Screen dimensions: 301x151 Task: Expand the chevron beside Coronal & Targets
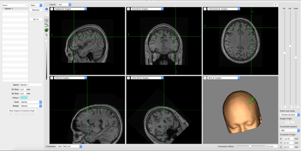click(x=128, y=9)
